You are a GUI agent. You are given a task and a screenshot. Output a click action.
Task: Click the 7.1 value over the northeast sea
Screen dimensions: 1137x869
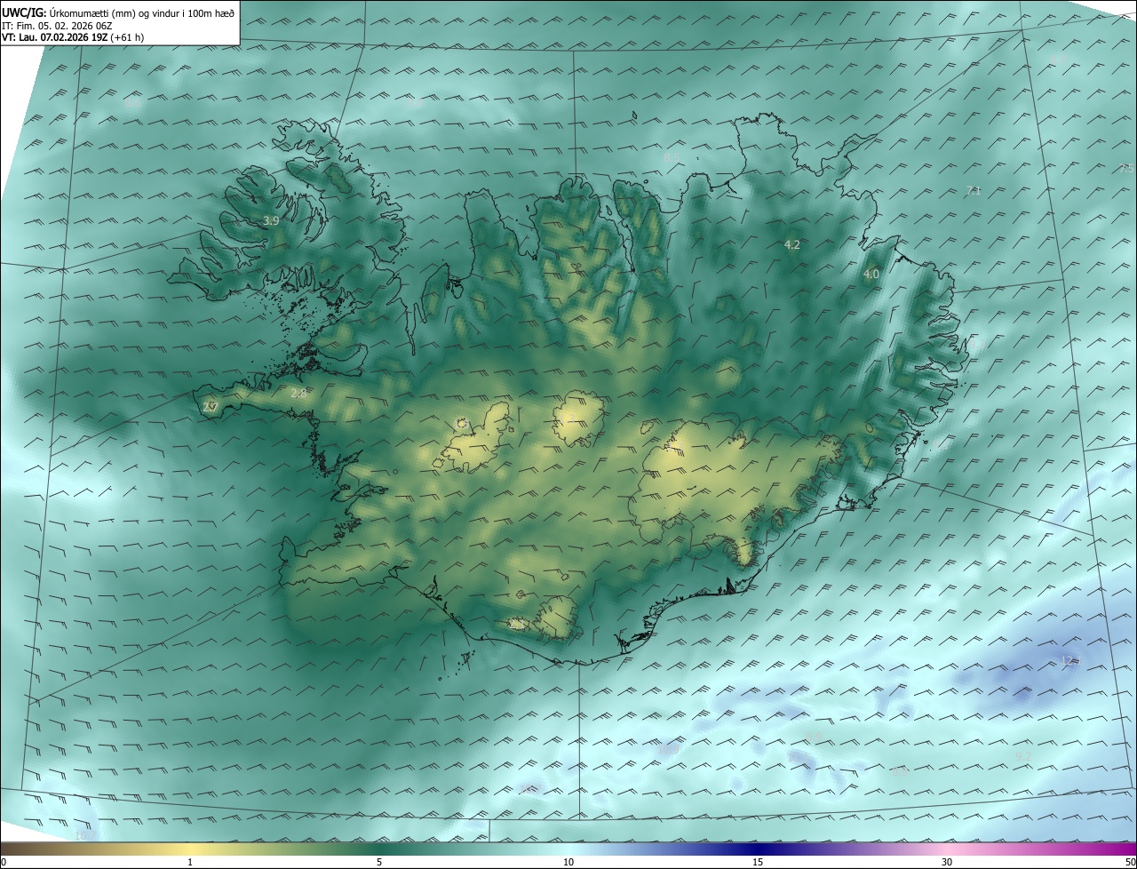(x=973, y=191)
